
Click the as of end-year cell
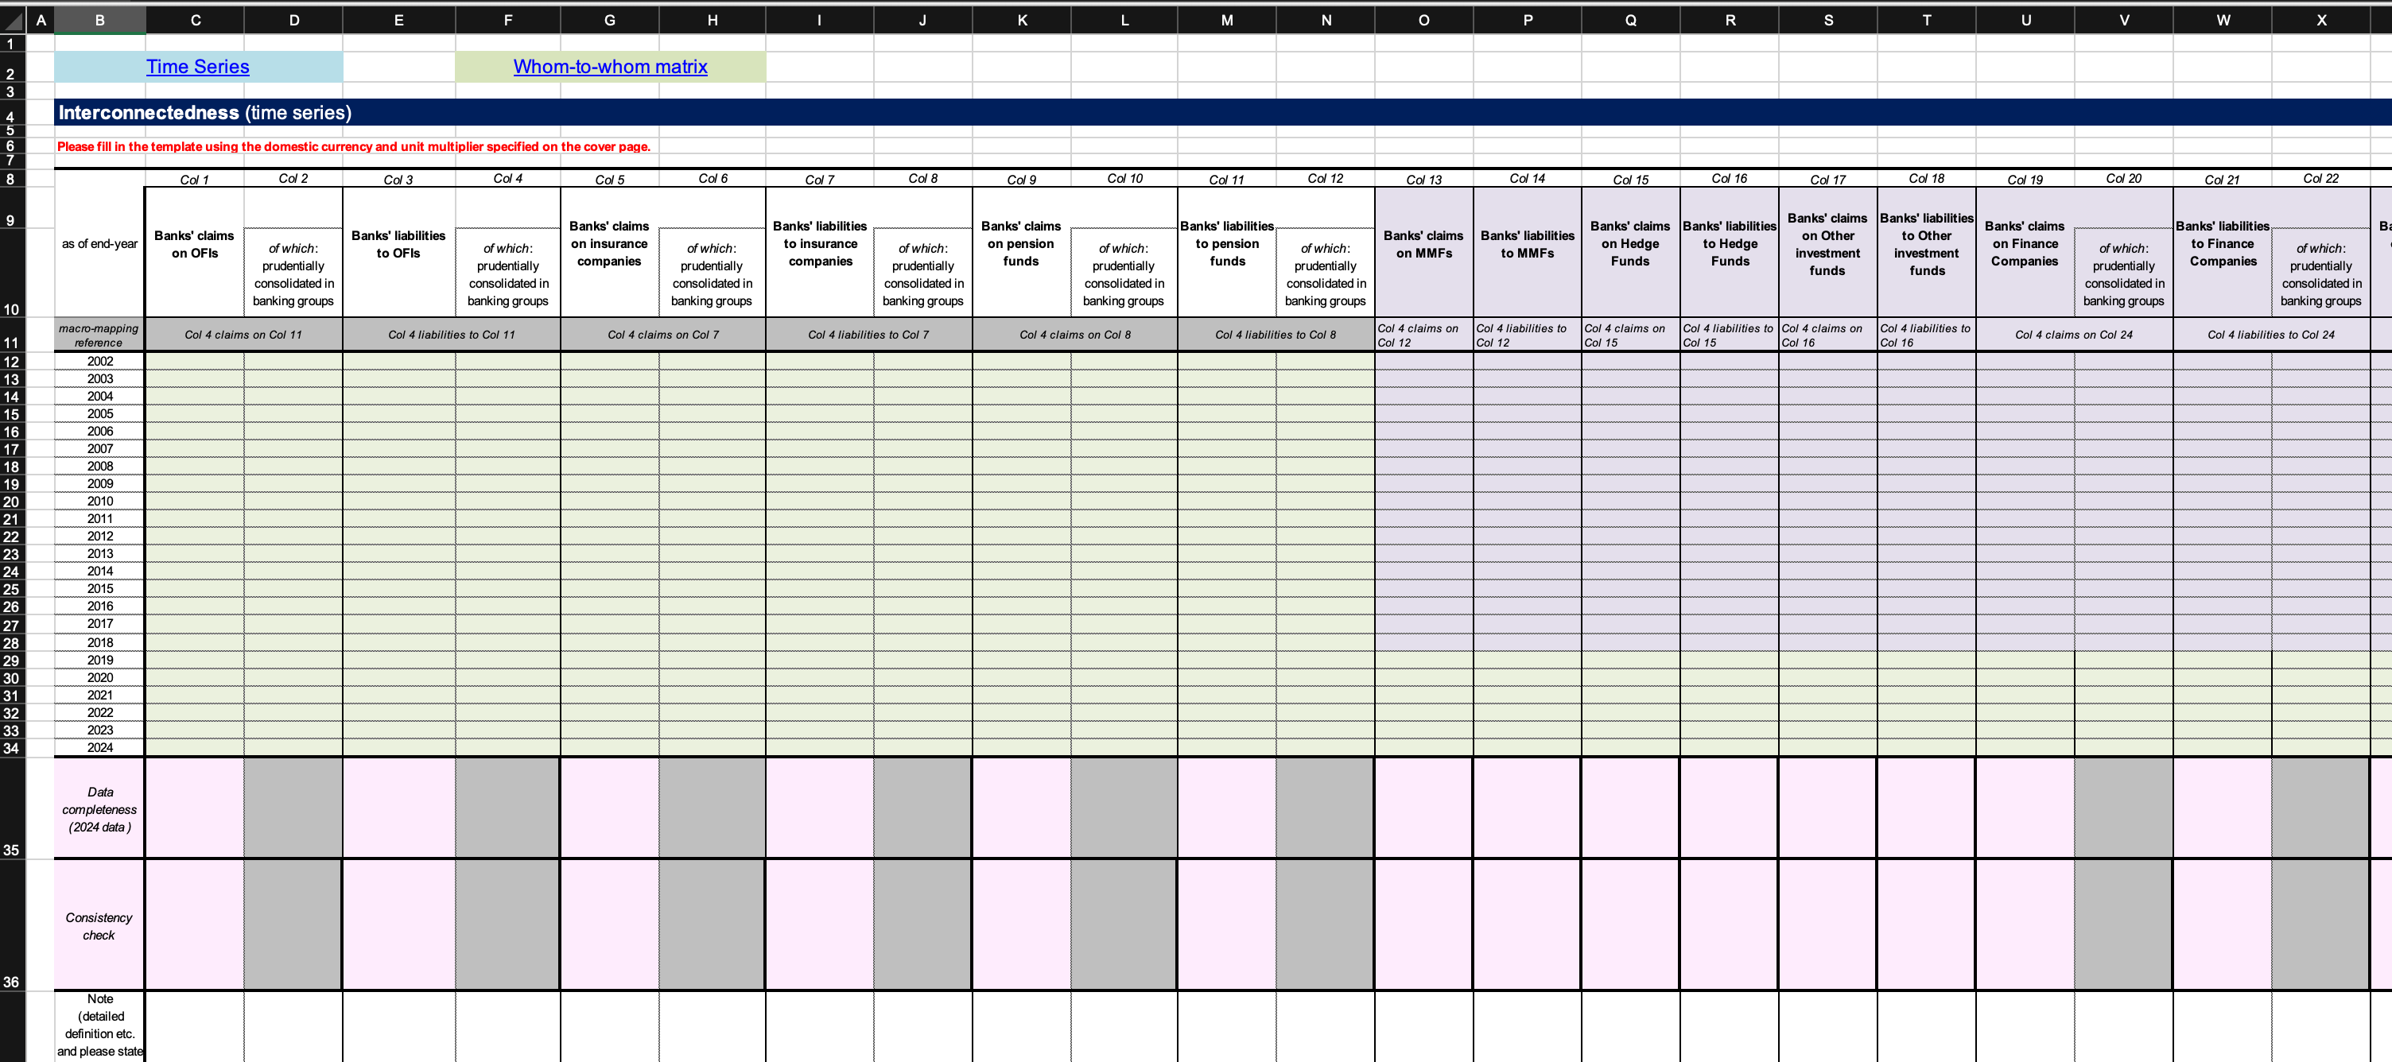point(99,244)
